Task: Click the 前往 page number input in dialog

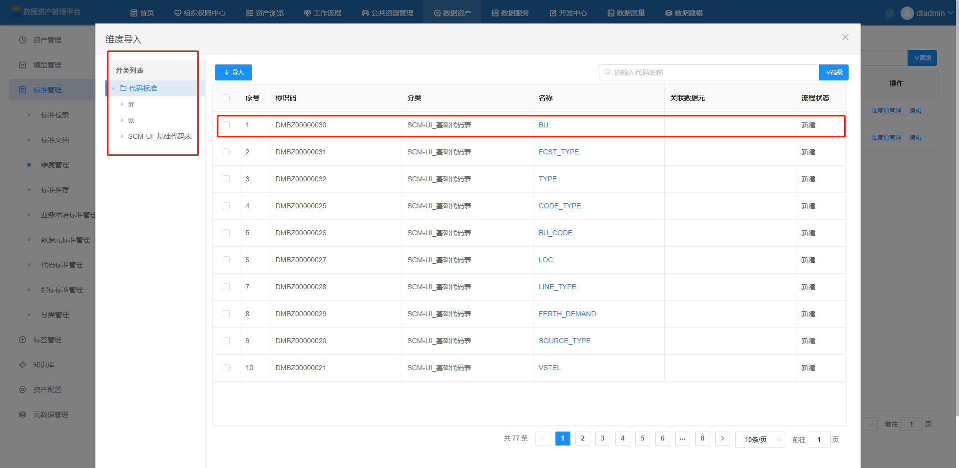Action: 819,440
